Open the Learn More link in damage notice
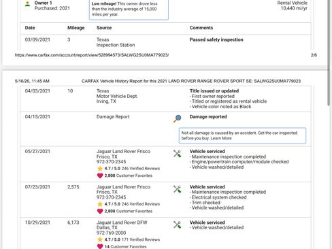The height and width of the screenshot is (249, 332). click(221, 138)
